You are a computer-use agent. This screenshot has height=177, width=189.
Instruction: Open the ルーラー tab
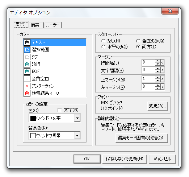53,25
